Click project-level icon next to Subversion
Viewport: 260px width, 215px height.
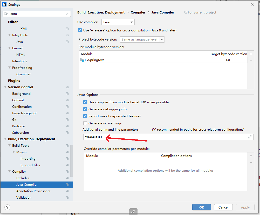(x=67, y=132)
